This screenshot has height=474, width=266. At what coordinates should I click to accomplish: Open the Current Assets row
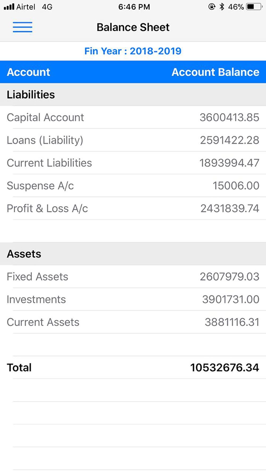[133, 322]
